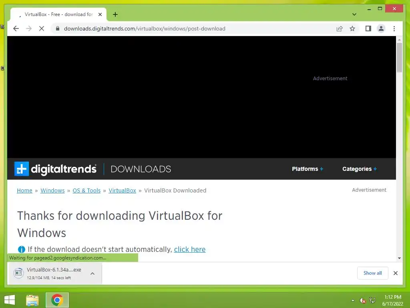
Task: Click the address bar URL
Action: point(144,28)
